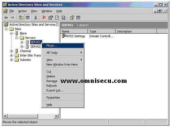Screen dimensions: 171x127
Task: Toggle the Show/Hide Console Tree icon
Action: [28, 17]
